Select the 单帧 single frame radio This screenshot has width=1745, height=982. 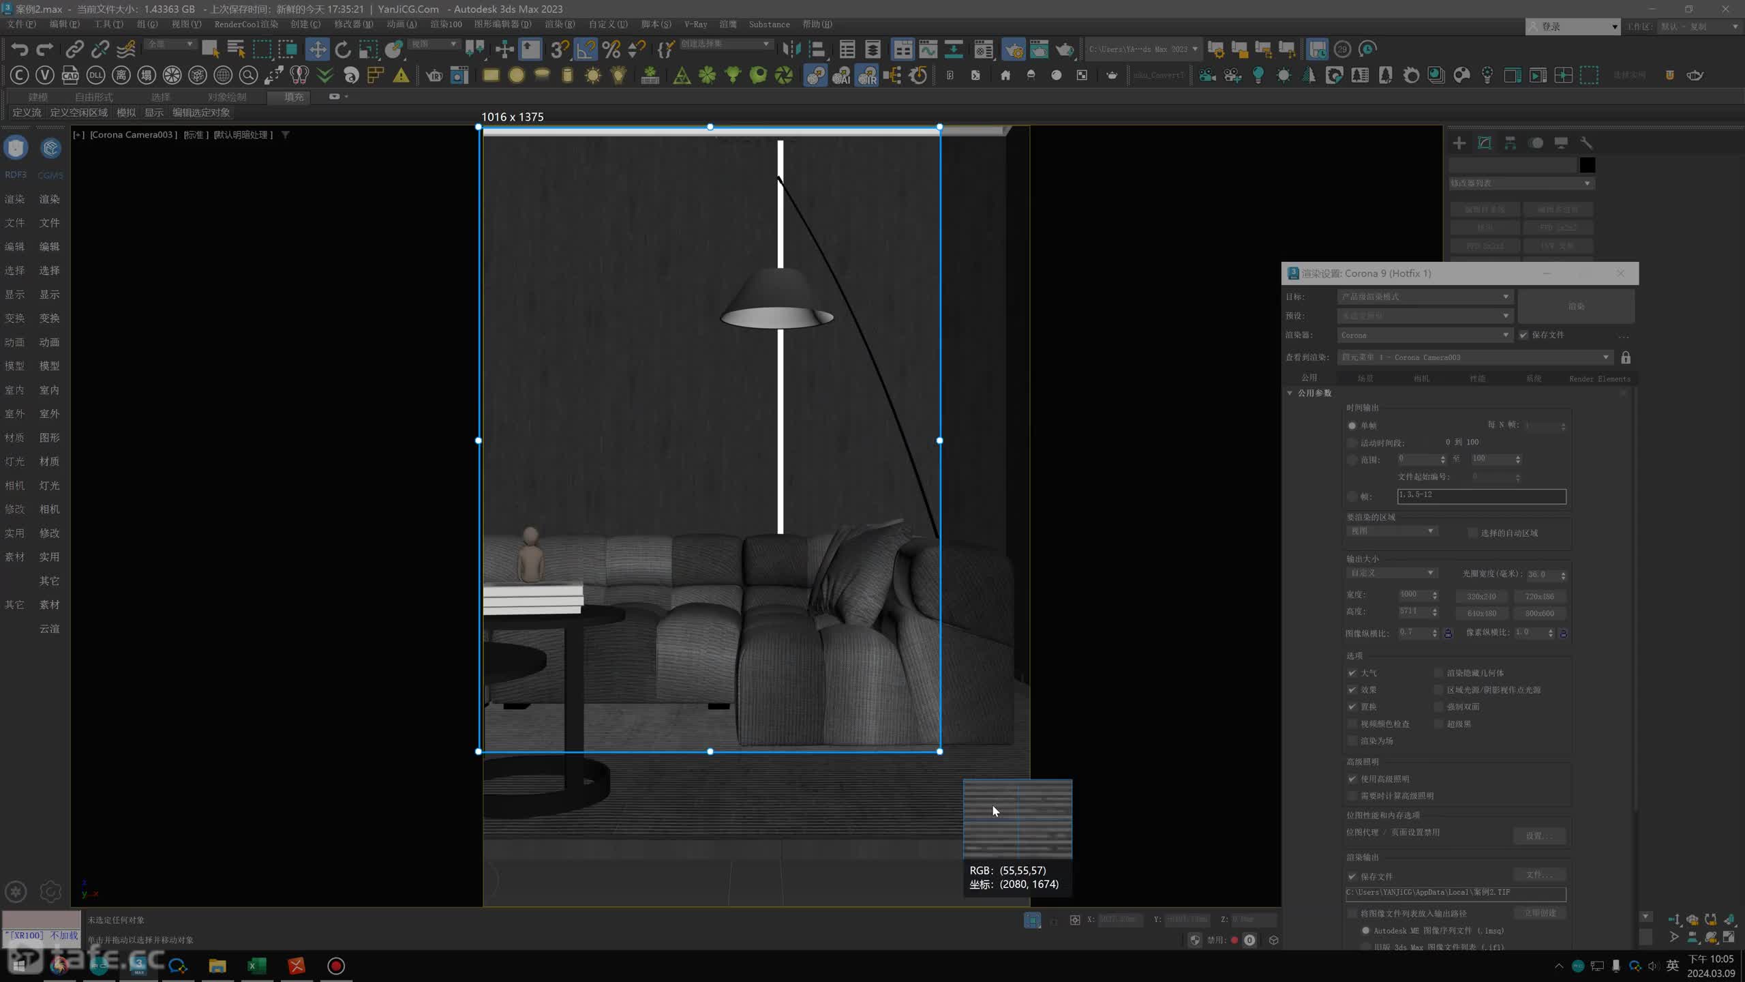click(1352, 426)
